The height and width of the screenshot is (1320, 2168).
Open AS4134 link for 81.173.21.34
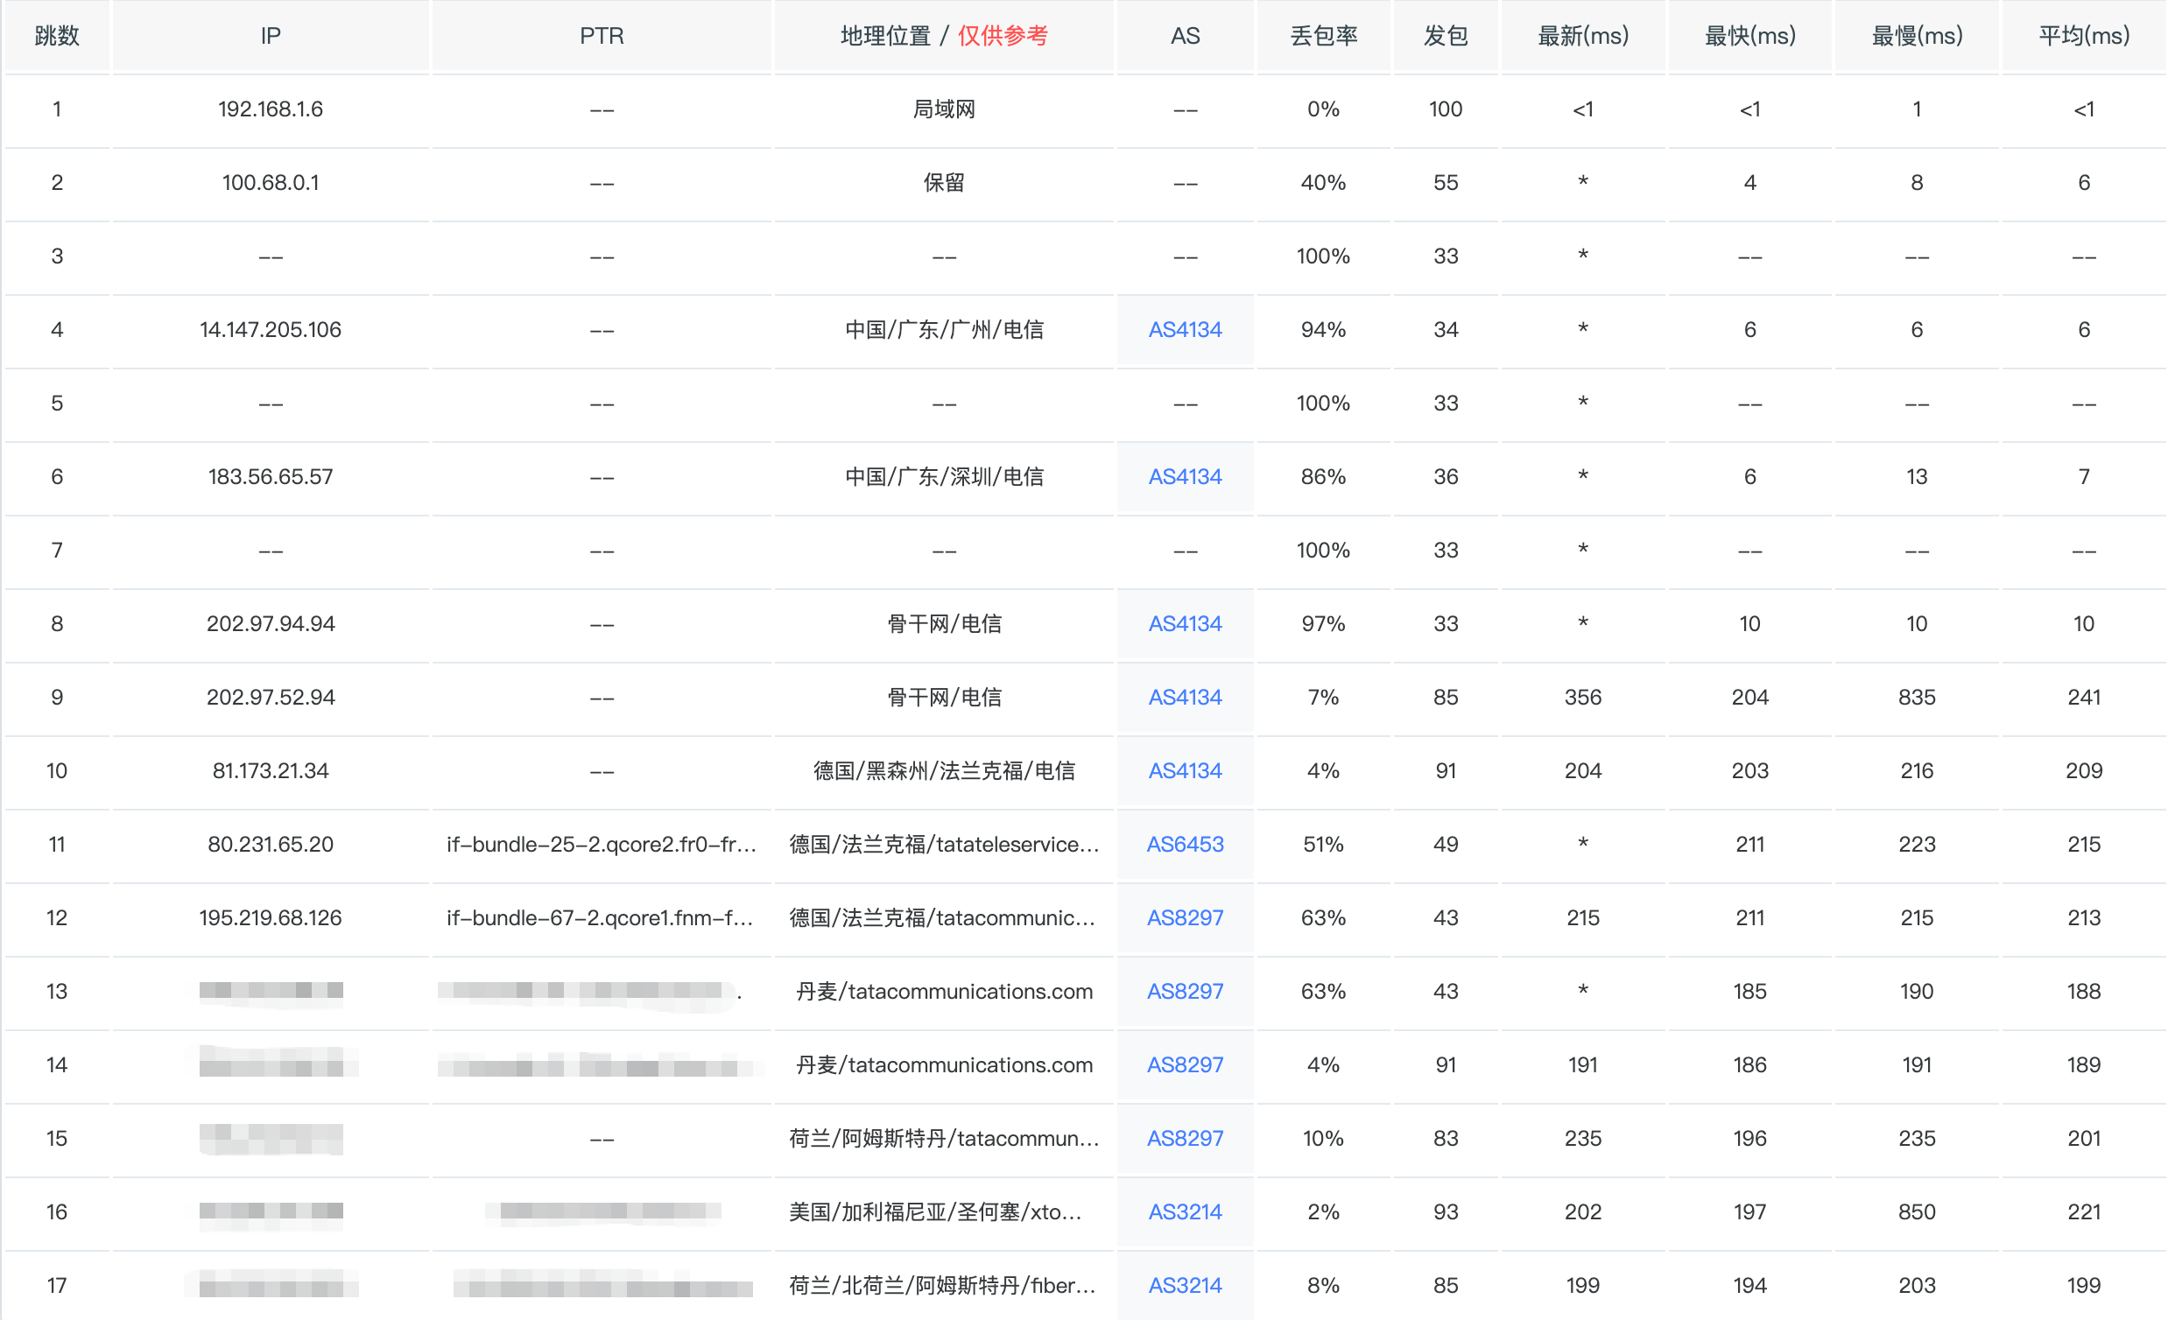tap(1185, 770)
